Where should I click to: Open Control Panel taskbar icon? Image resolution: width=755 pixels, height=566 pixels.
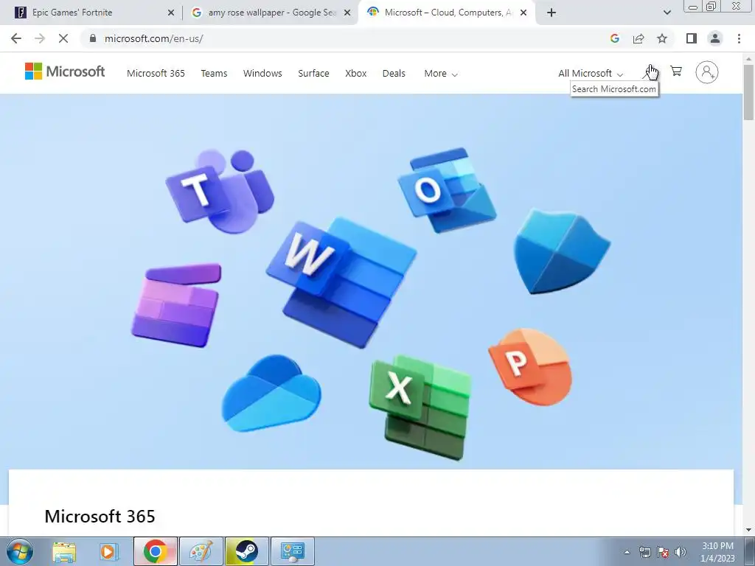(x=292, y=551)
